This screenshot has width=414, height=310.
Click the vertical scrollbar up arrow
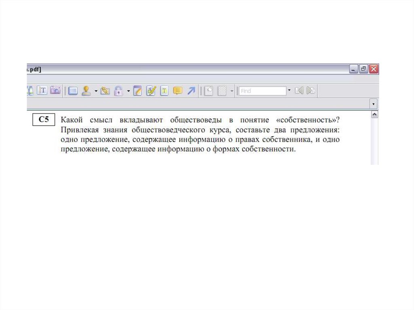point(374,114)
